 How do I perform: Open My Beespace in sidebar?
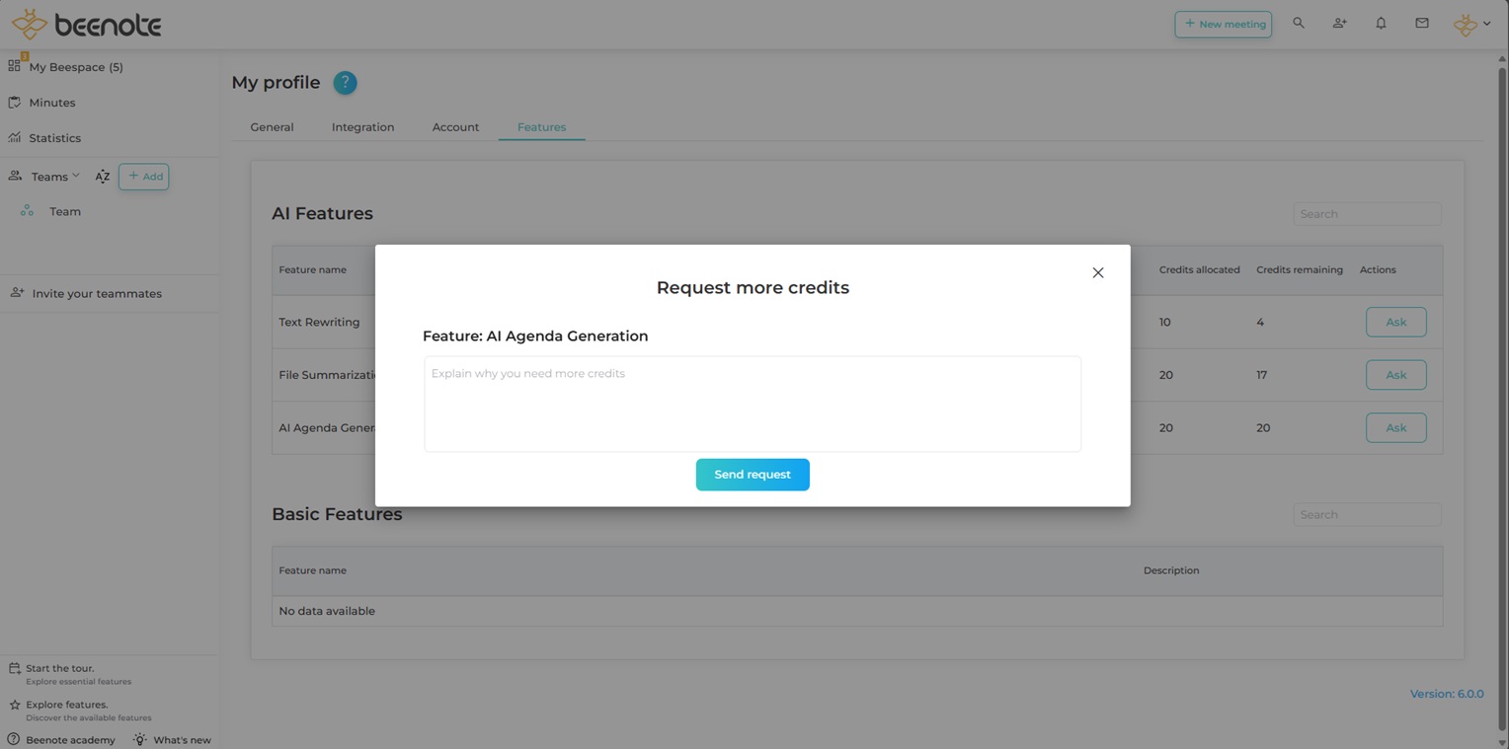[x=75, y=67]
